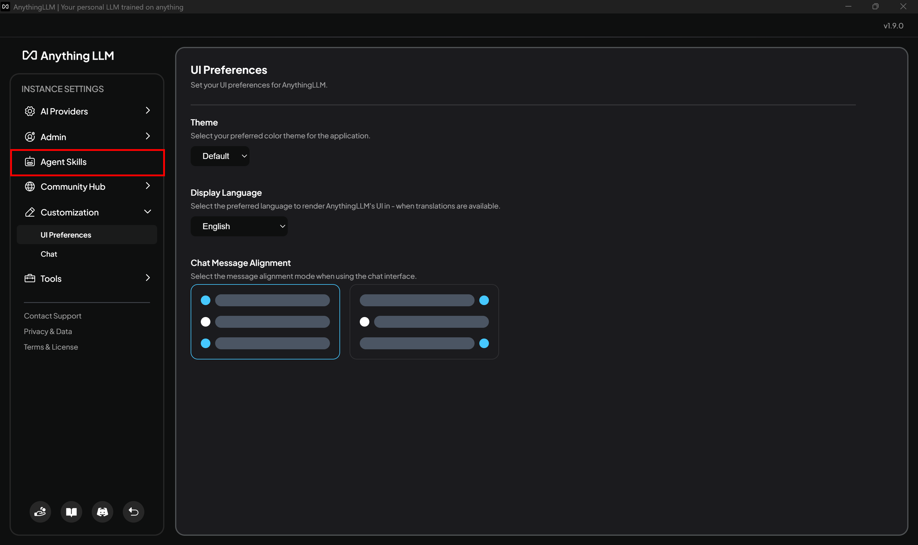Open the Contact Support link
The height and width of the screenshot is (545, 918).
52,316
